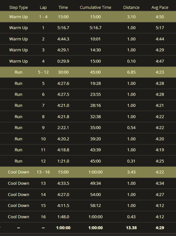The width and height of the screenshot is (176, 236).
Task: Select the lap time 4:18.8
Action: coord(63,150)
